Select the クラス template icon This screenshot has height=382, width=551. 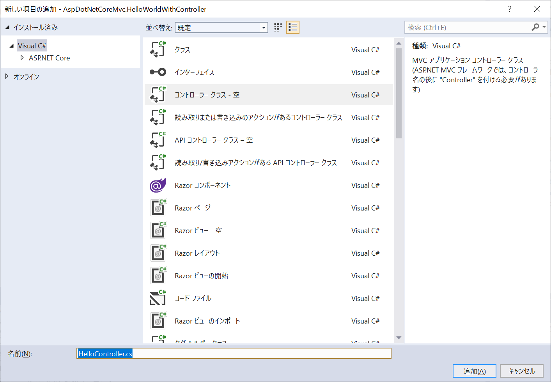[158, 50]
